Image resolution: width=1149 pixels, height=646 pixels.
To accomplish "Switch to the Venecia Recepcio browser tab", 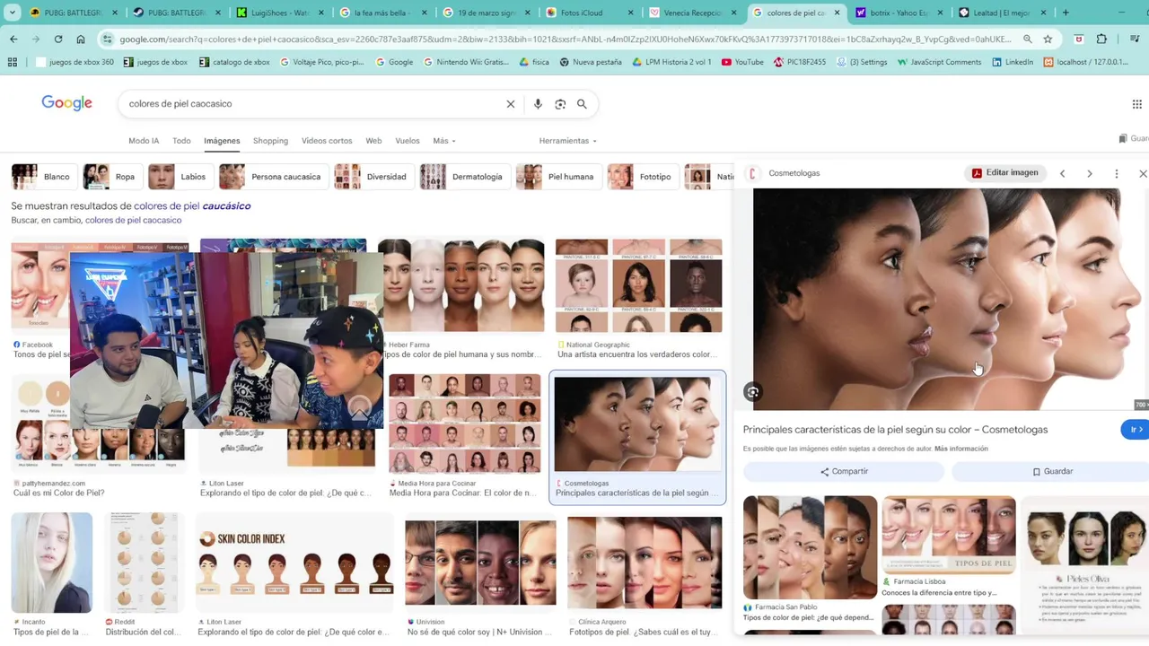I will [691, 13].
